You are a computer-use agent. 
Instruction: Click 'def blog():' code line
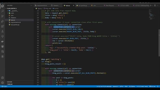[46, 61]
